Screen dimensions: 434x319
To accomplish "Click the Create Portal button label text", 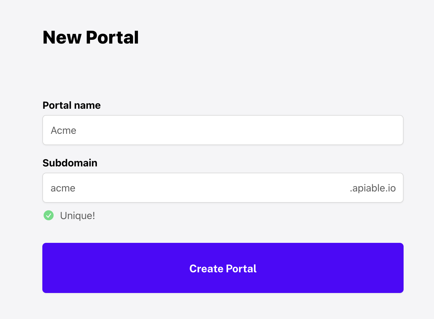I will pos(223,269).
